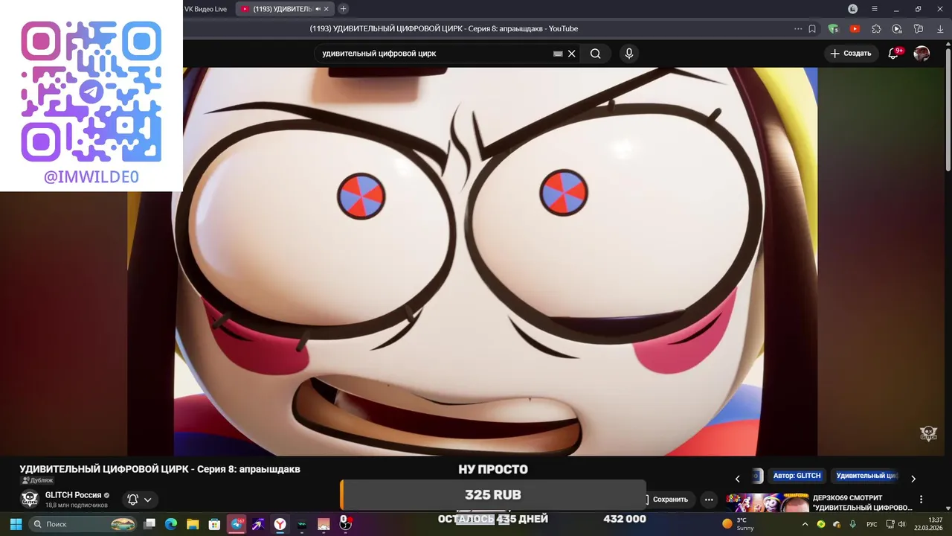Bookmark the page with the bookmark icon
The height and width of the screenshot is (536, 952).
[812, 29]
